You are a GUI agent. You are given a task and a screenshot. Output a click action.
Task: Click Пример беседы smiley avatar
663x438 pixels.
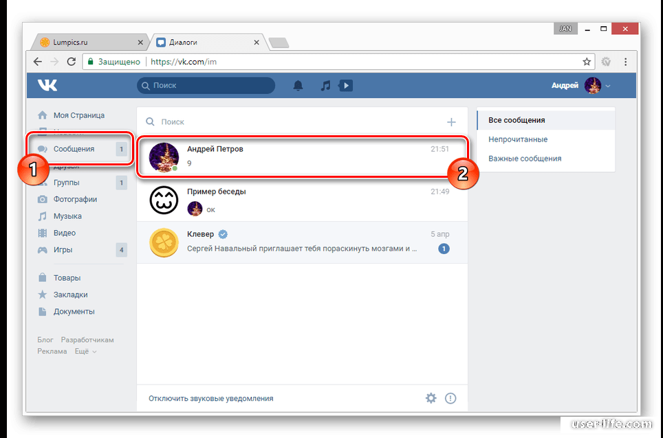point(164,200)
